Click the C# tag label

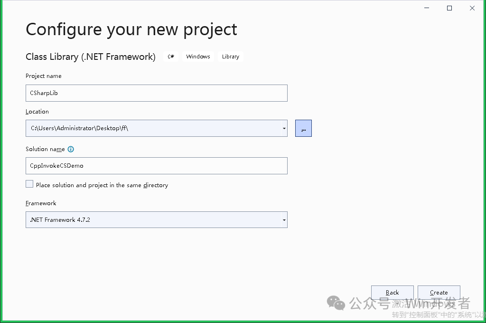pyautogui.click(x=171, y=57)
